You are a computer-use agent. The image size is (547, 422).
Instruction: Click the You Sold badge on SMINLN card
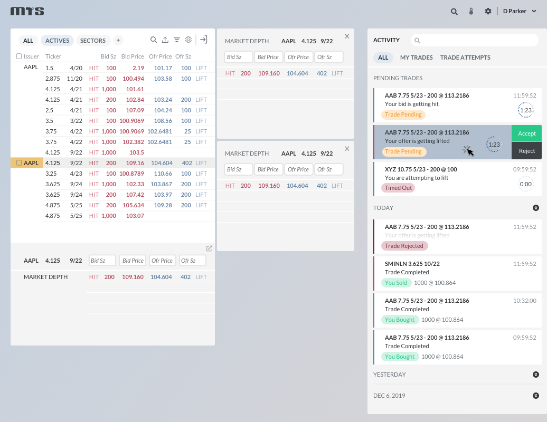click(395, 283)
